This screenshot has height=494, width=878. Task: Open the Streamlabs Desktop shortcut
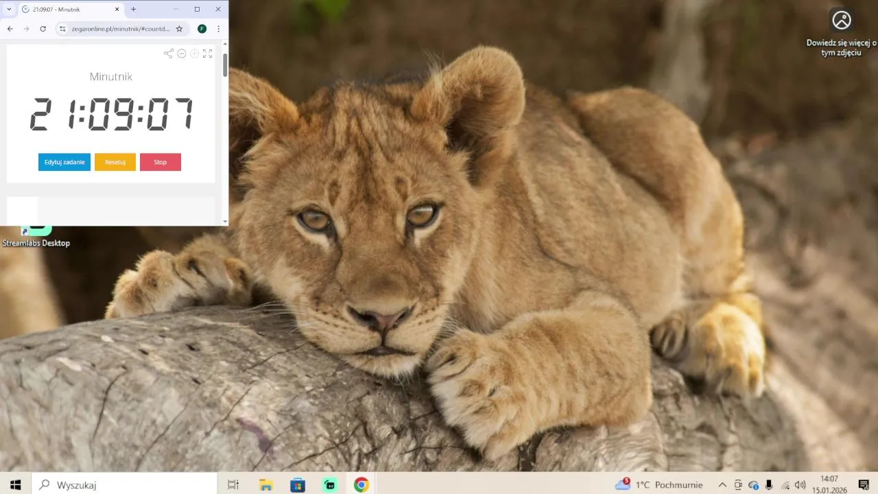coord(36,237)
